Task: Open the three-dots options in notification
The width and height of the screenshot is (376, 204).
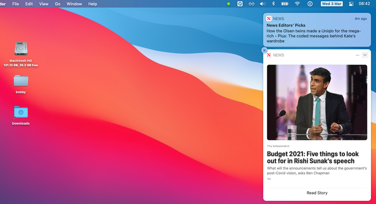Action: click(x=357, y=55)
